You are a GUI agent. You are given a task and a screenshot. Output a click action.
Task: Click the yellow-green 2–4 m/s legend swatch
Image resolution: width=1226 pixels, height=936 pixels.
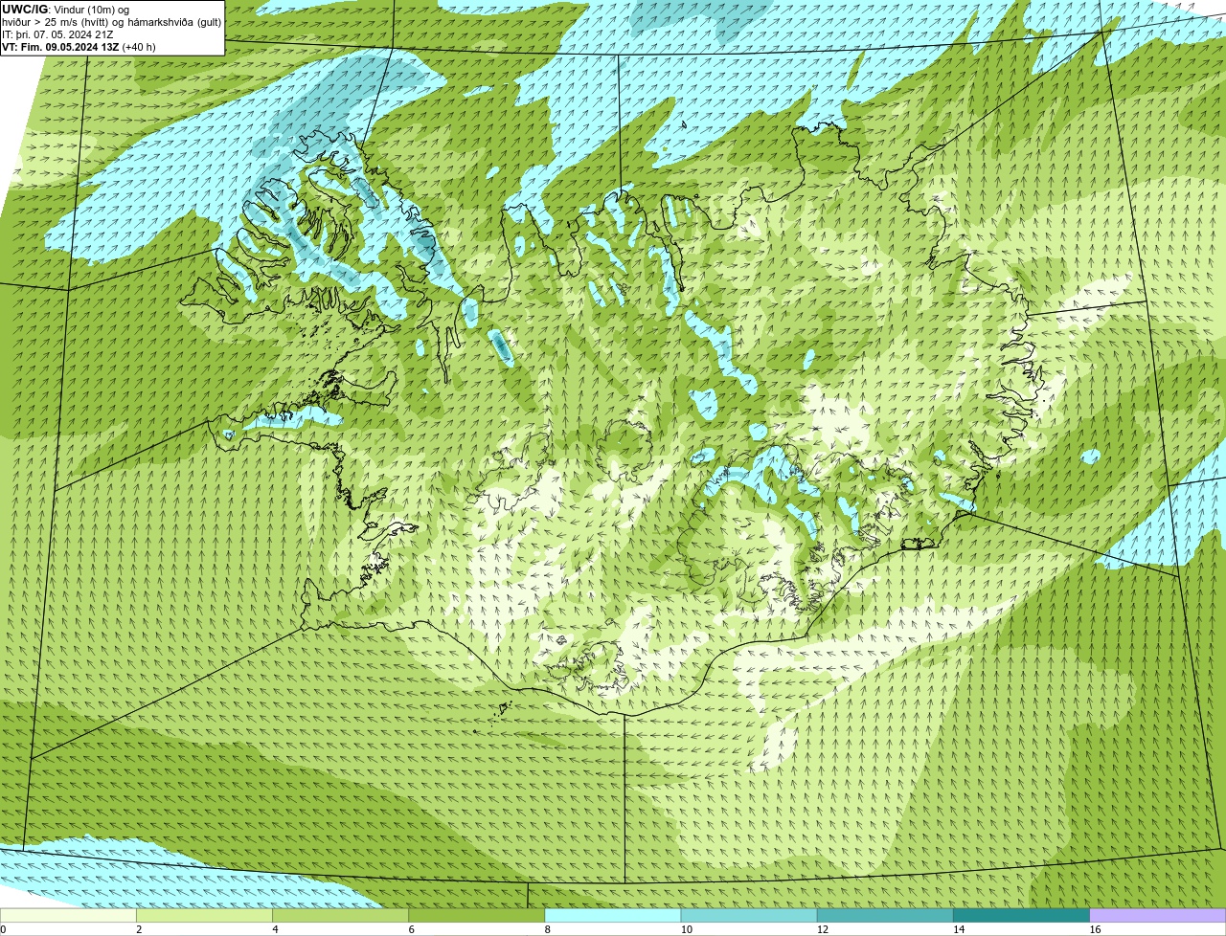tap(204, 915)
